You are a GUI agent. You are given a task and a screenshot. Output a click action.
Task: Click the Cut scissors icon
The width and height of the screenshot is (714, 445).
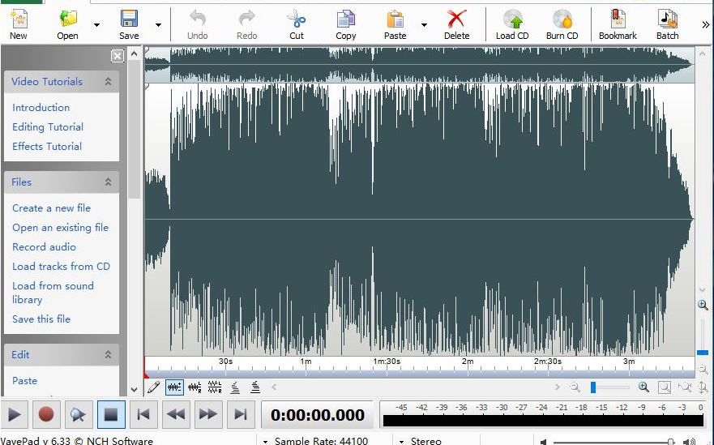[297, 24]
